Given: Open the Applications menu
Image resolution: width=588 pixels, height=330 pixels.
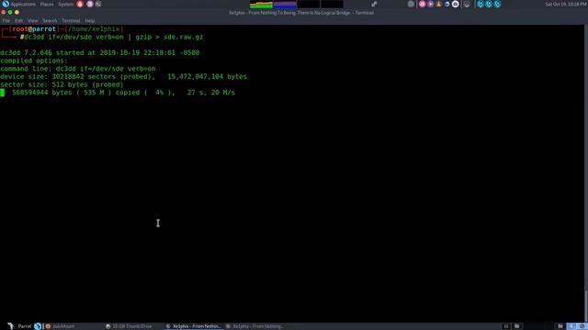Looking at the screenshot, I should point(23,4).
